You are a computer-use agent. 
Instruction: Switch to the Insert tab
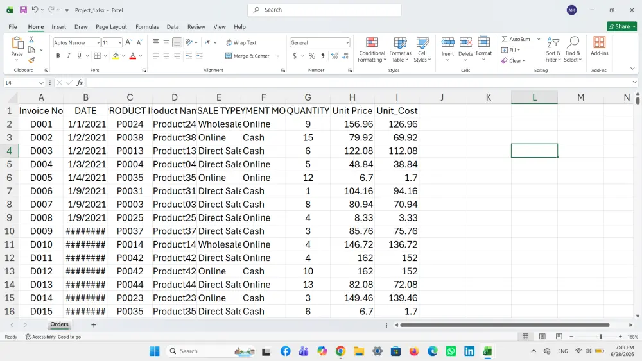58,26
